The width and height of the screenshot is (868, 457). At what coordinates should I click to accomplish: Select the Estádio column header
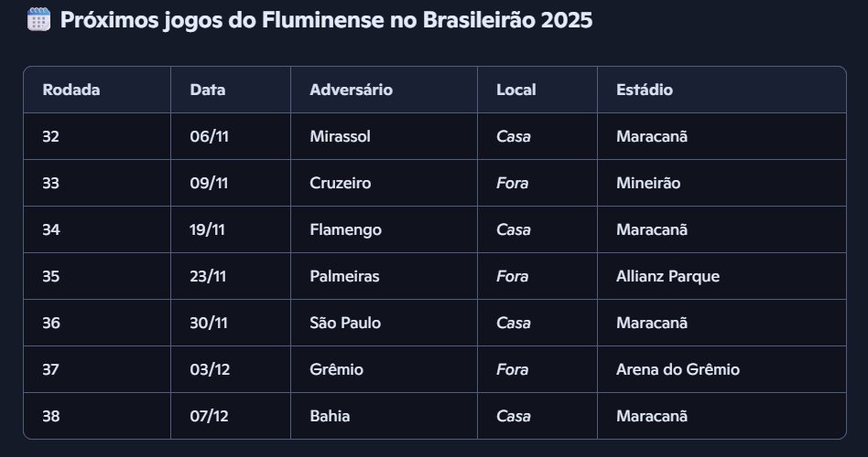click(x=645, y=90)
